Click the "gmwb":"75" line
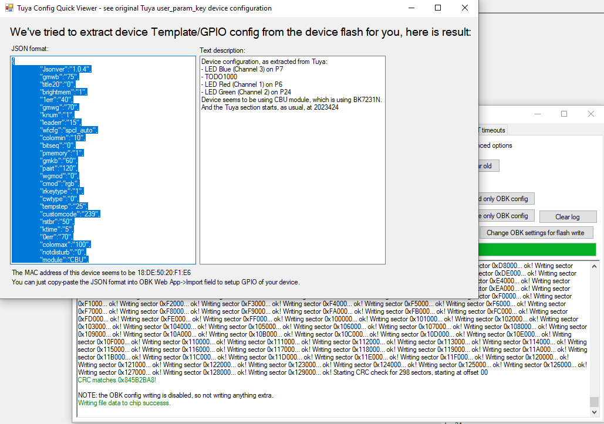This screenshot has width=604, height=424. [59, 77]
